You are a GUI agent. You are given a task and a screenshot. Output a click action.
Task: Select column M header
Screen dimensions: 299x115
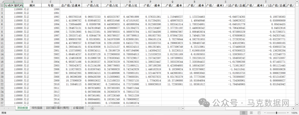point(92,2)
